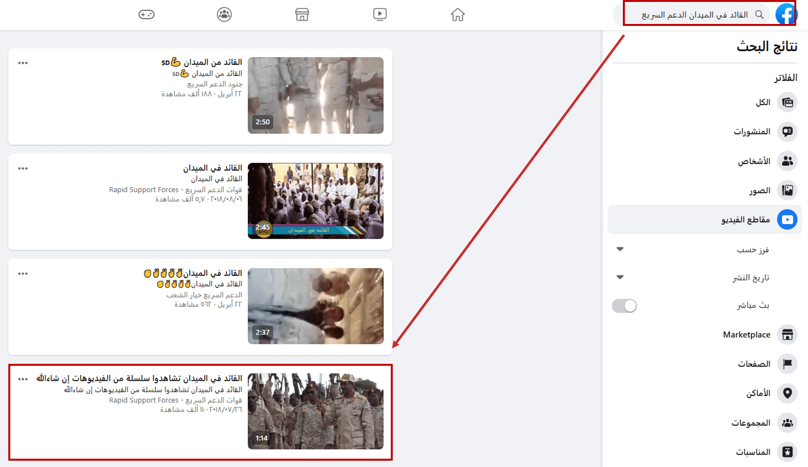Open the Marketplace icon in top bar

pos(302,15)
